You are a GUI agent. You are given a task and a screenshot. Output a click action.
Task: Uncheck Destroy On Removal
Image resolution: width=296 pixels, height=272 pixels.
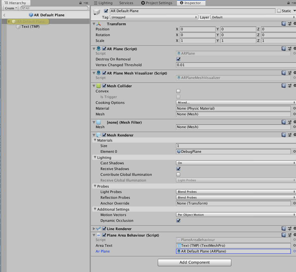point(178,59)
